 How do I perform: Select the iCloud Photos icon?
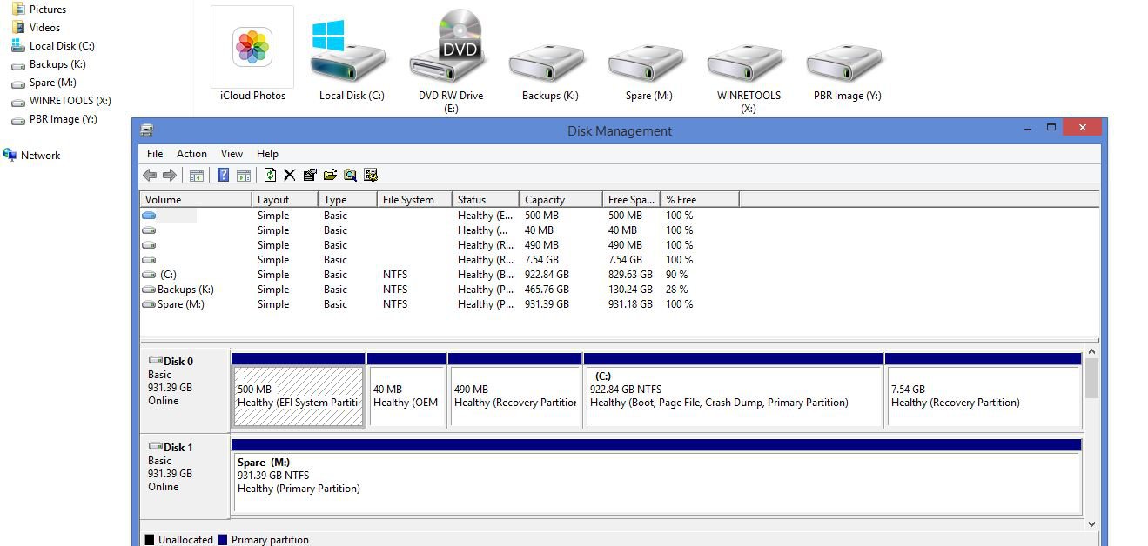pos(251,48)
